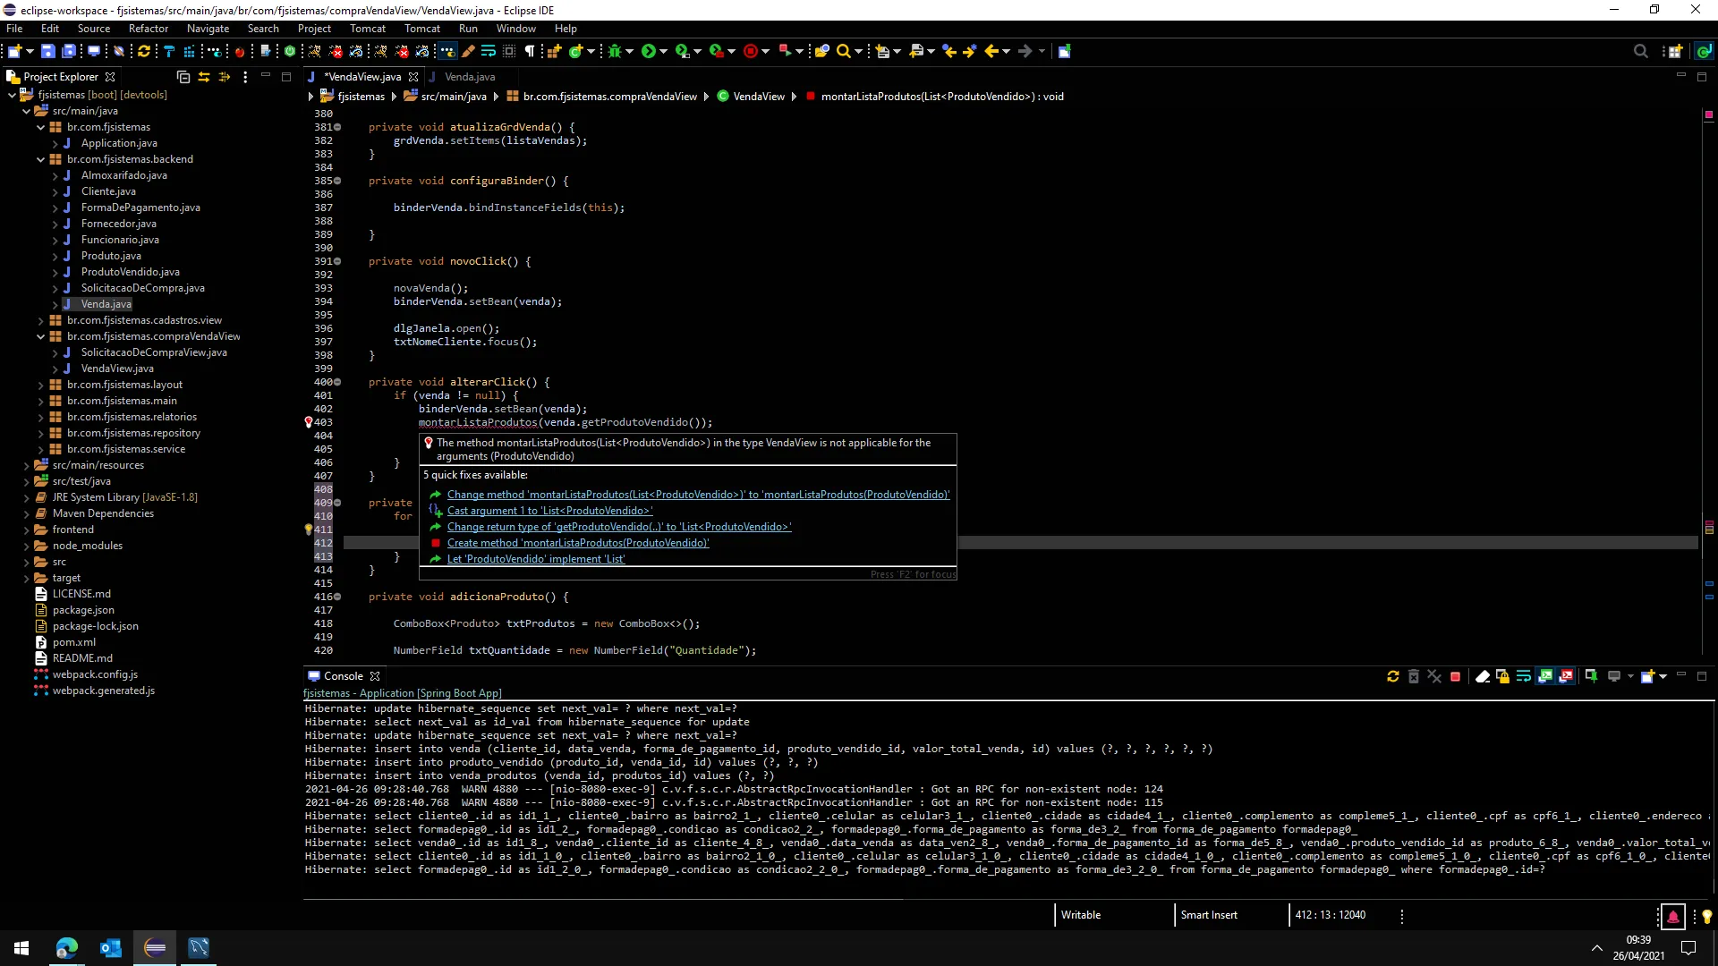This screenshot has height=966, width=1718.
Task: Click the error marker on line 403
Action: (309, 422)
